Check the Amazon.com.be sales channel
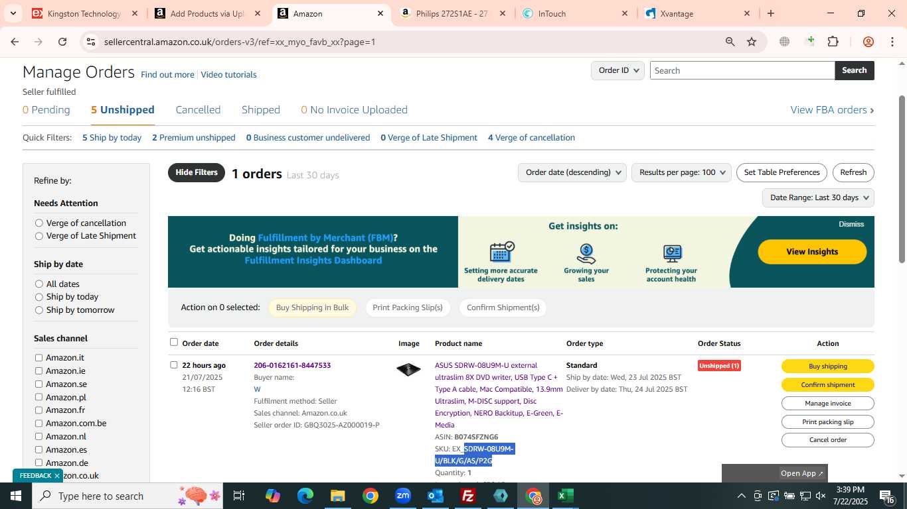 39,424
